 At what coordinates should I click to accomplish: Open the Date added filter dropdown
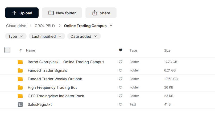tap(84, 36)
